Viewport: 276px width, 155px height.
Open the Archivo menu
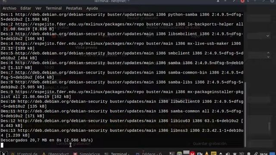[9, 8]
